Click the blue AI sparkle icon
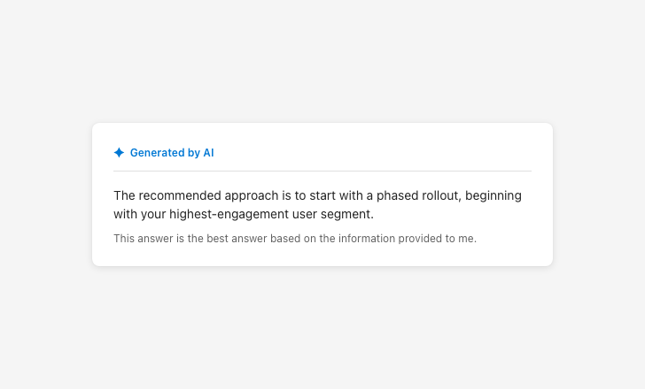Image resolution: width=645 pixels, height=389 pixels. [x=119, y=153]
